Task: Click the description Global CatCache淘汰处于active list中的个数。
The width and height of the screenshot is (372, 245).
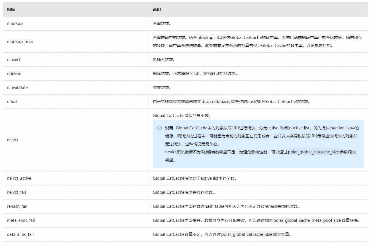Action: click(x=195, y=178)
